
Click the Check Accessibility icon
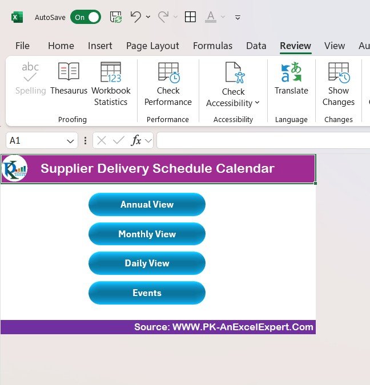pos(235,72)
